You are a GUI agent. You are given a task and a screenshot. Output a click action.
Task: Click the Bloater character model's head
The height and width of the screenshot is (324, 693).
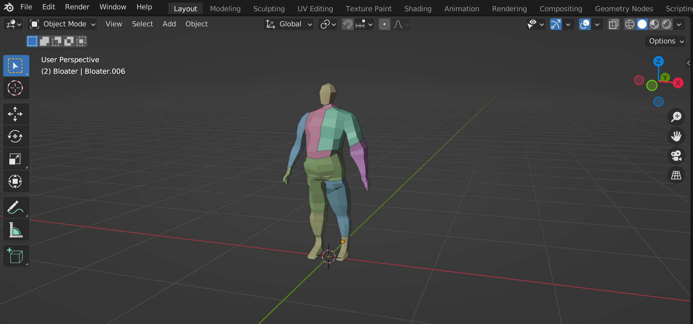click(x=328, y=93)
